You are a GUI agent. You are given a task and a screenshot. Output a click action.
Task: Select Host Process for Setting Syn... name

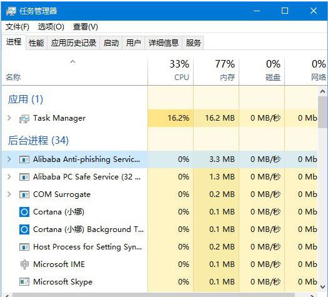(x=87, y=247)
